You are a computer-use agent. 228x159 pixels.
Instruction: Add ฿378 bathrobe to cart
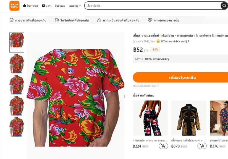pos(202,146)
